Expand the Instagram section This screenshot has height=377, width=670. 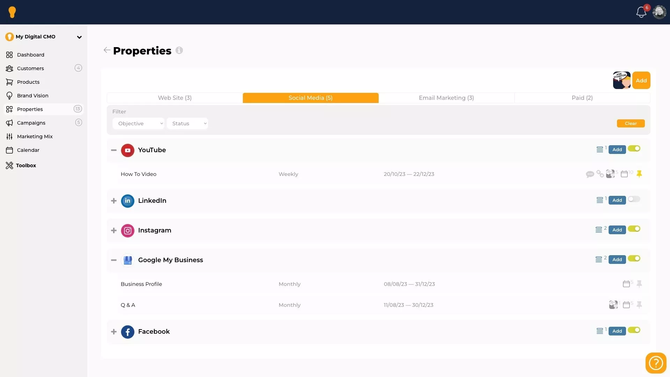[114, 230]
